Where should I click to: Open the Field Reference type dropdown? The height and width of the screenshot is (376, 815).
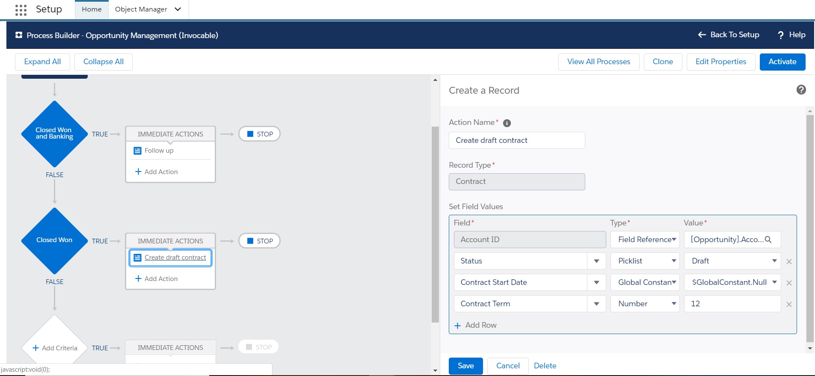click(x=645, y=240)
